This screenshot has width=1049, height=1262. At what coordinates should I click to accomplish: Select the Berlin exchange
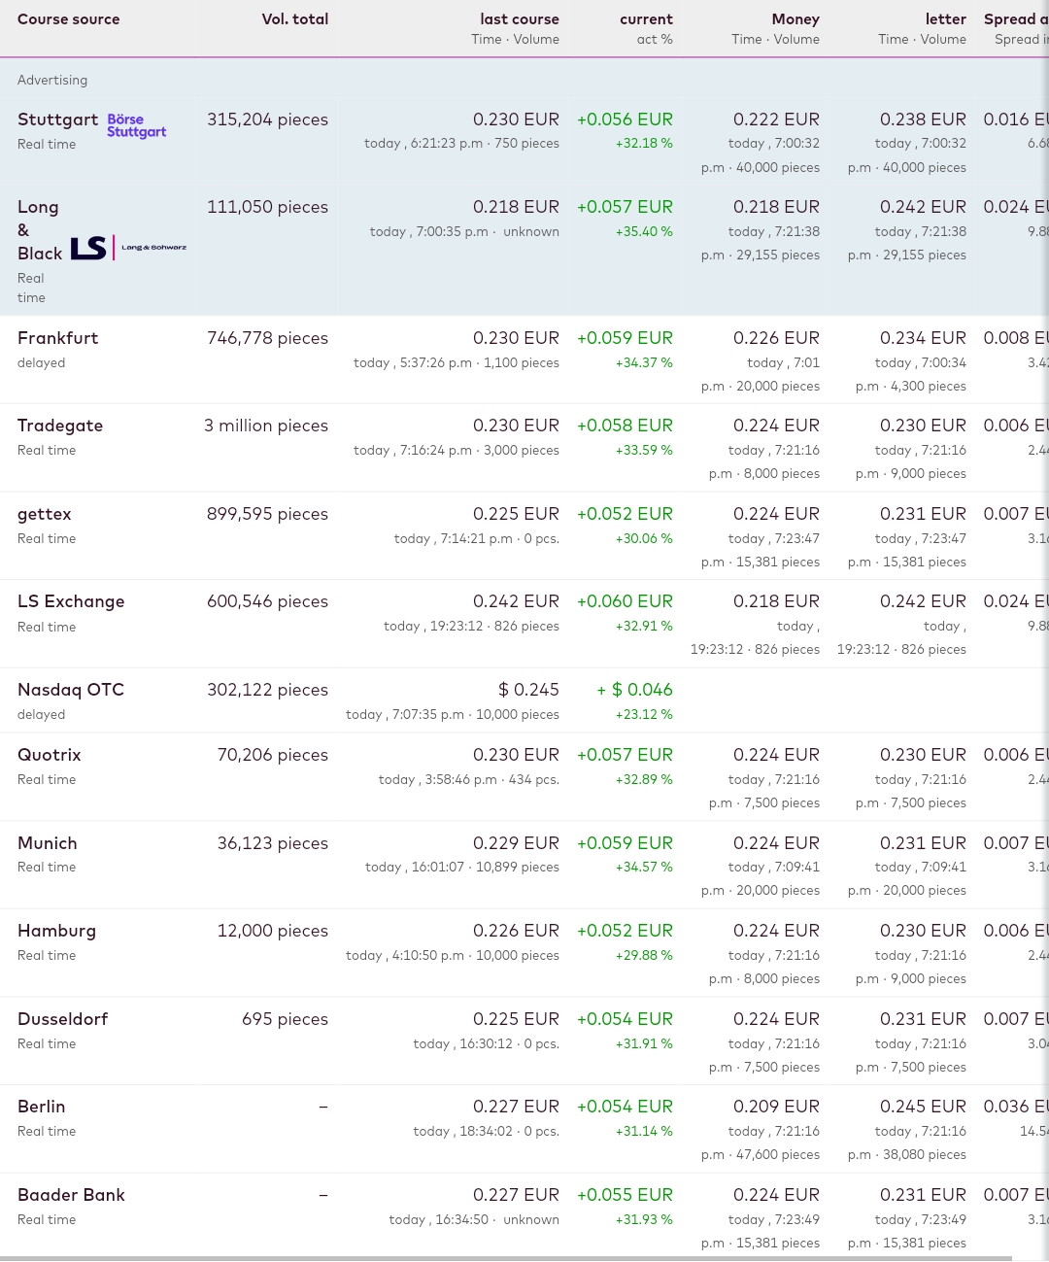[42, 1107]
